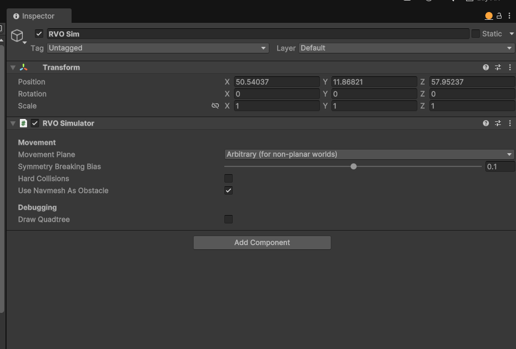This screenshot has height=349, width=516.
Task: Open RVO Simulator help reference
Action: click(x=486, y=123)
